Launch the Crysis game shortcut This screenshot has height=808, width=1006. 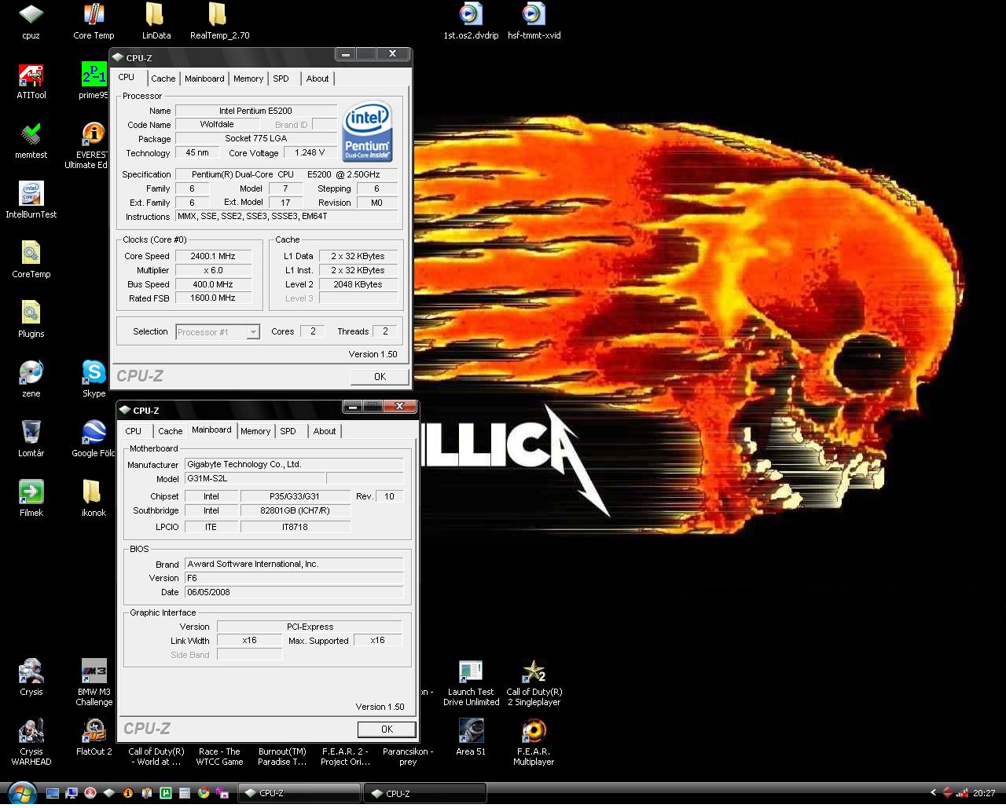point(31,678)
